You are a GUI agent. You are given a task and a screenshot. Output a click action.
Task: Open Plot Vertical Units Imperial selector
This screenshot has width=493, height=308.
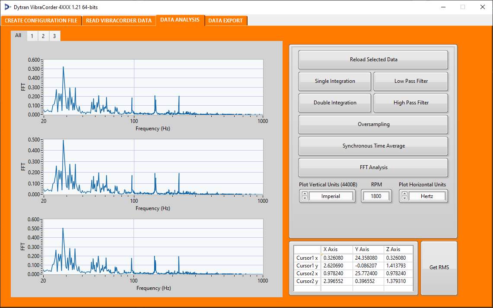click(331, 196)
